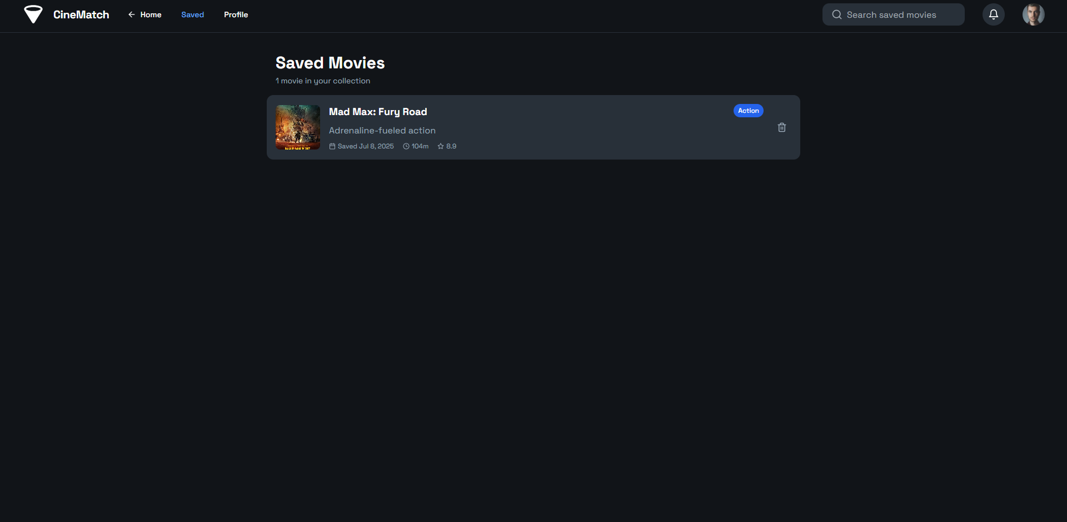Click the clock icon showing runtime
Viewport: 1067px width, 522px height.
point(406,146)
